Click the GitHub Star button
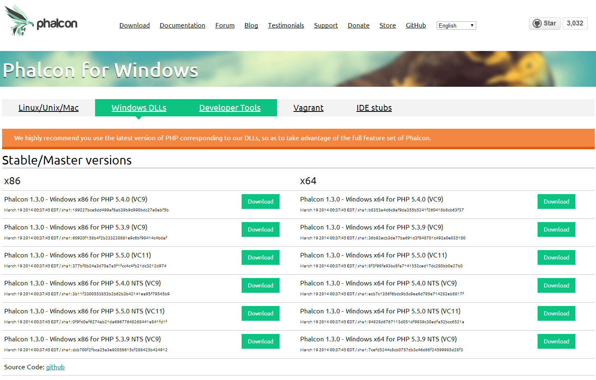 coord(544,23)
